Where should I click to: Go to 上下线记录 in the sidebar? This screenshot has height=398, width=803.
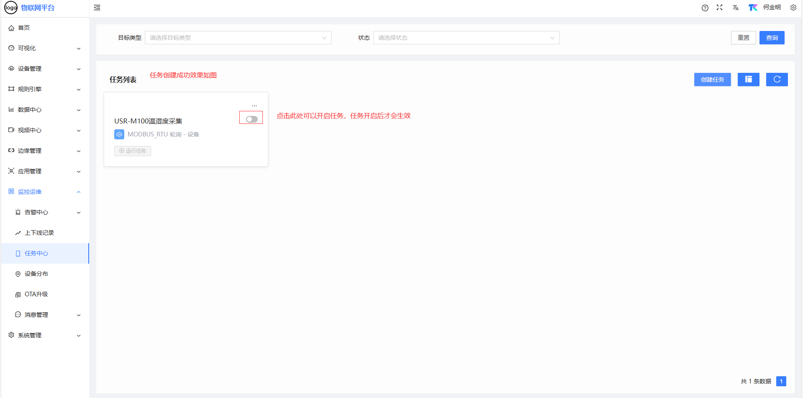click(x=39, y=233)
